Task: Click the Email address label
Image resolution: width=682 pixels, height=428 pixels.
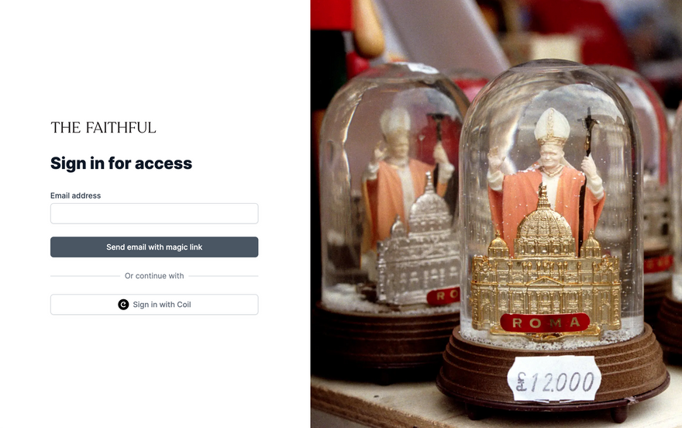Action: tap(76, 195)
